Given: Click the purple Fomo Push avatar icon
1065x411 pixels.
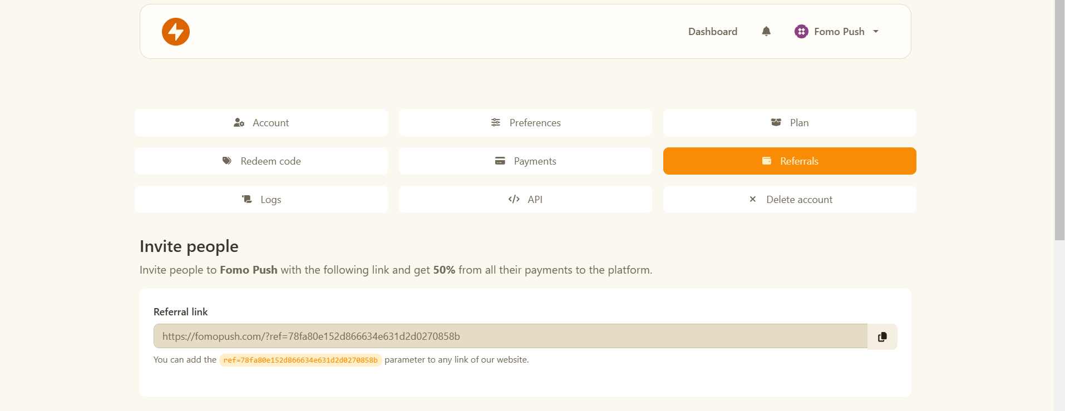Looking at the screenshot, I should (801, 32).
